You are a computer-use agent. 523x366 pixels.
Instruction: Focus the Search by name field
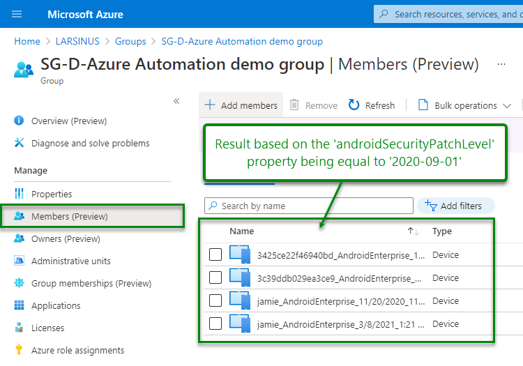(x=309, y=206)
